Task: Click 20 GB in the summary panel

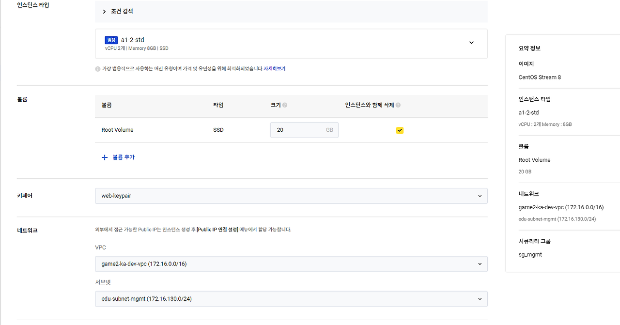Action: click(x=525, y=171)
